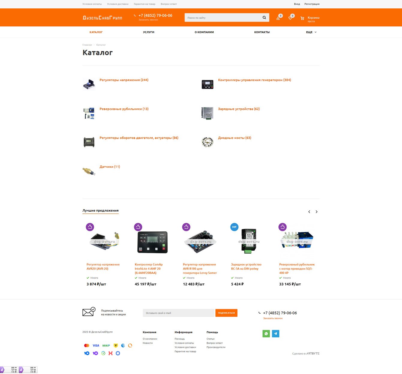Open Диодные мосты (63) category
Viewport: 402px width, 374px height.
point(235,138)
